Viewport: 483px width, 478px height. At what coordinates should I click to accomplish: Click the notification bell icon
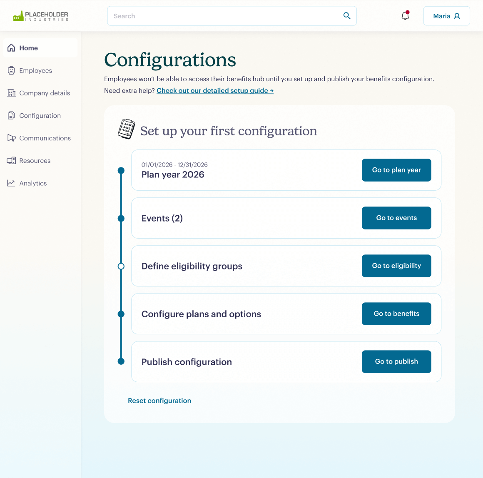coord(404,15)
